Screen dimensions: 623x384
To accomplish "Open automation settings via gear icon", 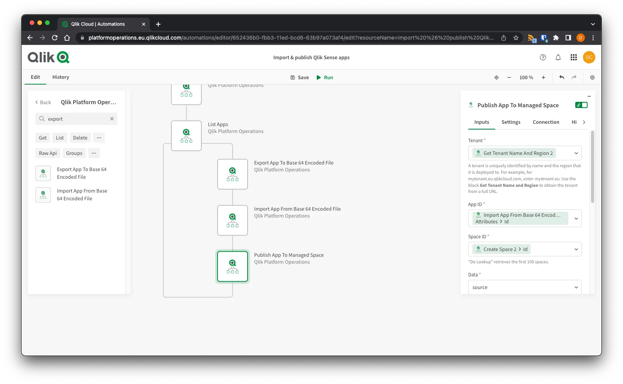I will [592, 77].
